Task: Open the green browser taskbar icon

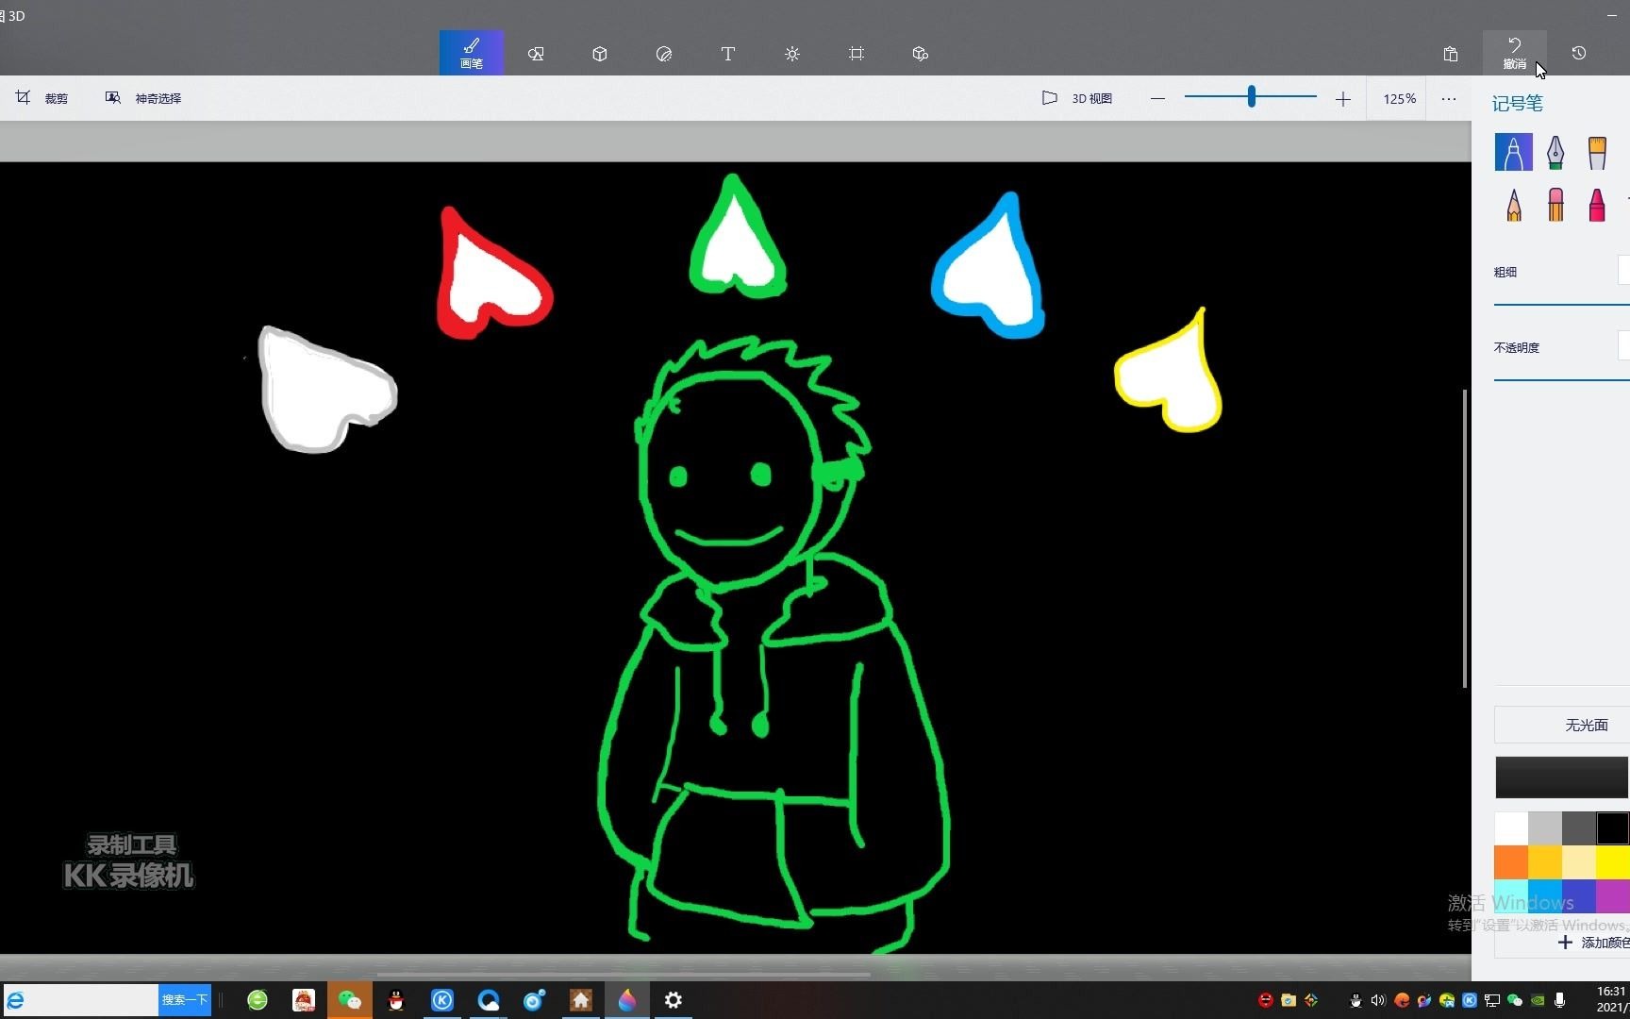Action: (x=258, y=1000)
